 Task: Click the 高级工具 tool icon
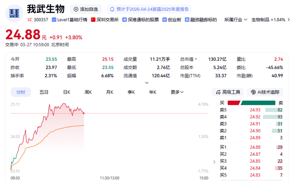click(x=218, y=92)
